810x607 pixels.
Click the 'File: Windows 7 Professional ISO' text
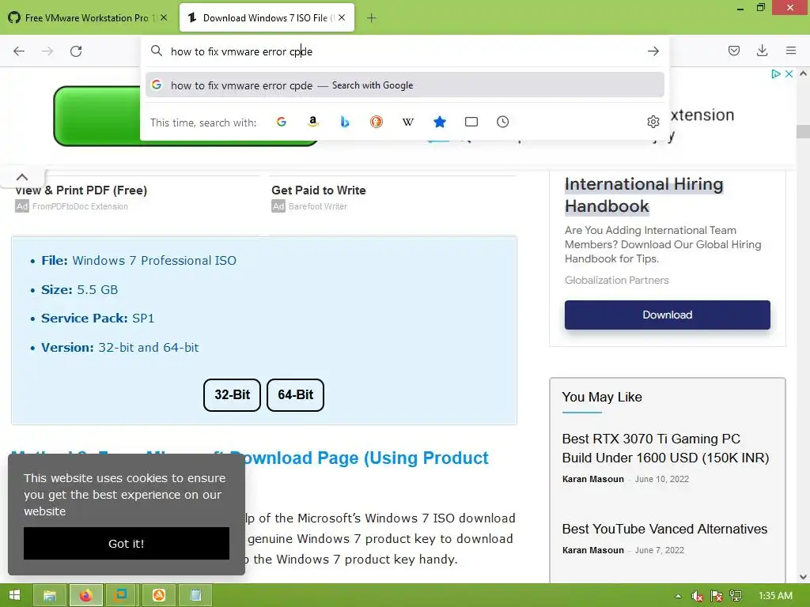click(138, 261)
